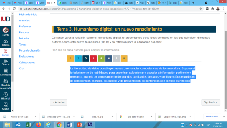This screenshot has height=128, width=227.
Task: Open the Studio sidebar icon
Action: 6,105
